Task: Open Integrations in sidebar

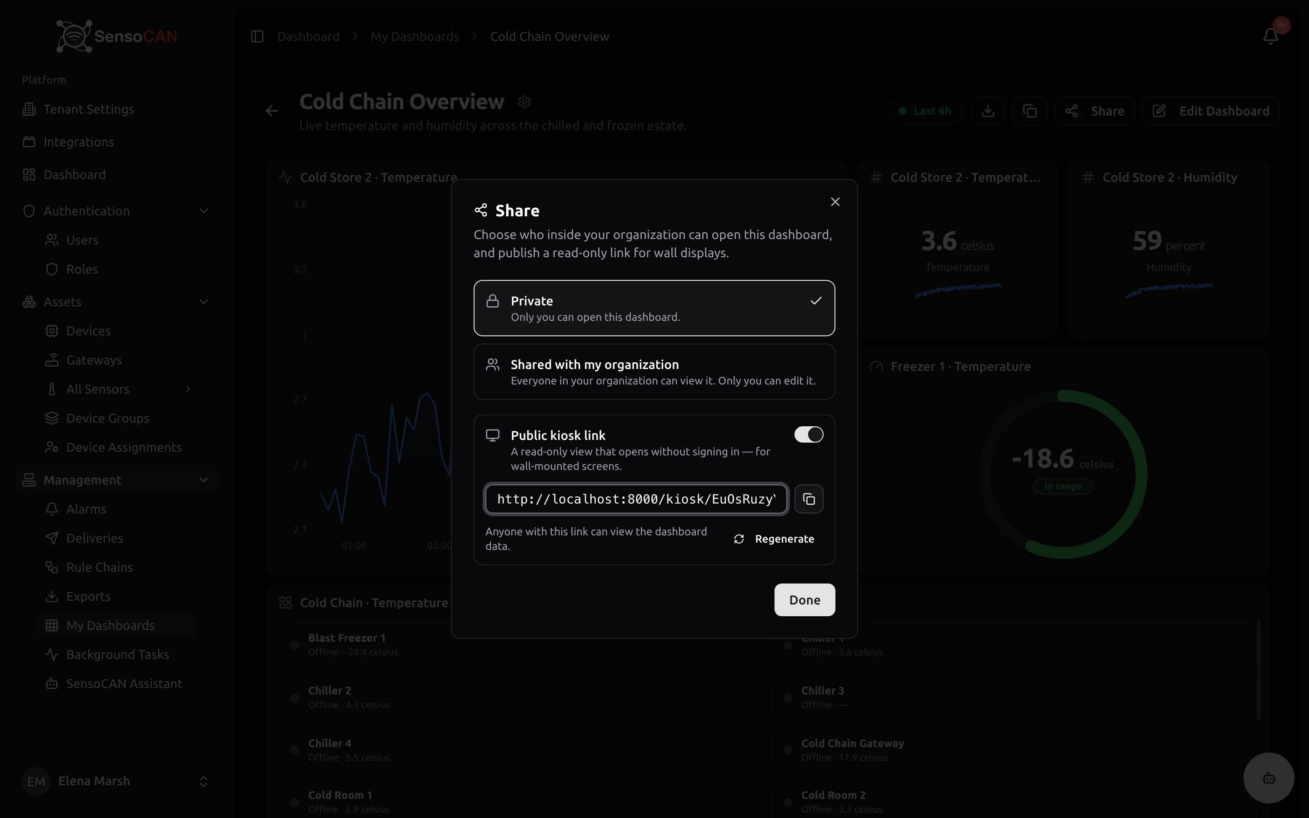Action: 116,142
